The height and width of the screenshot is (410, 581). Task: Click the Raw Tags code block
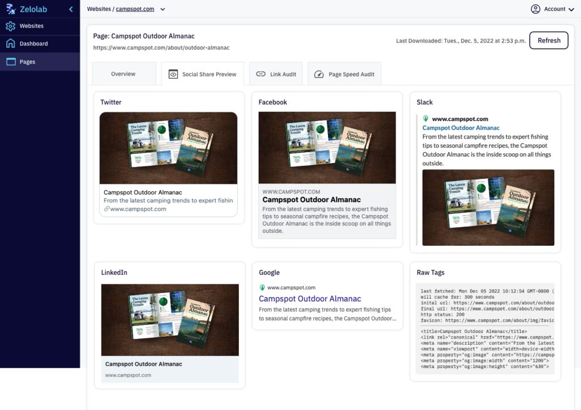(486, 329)
